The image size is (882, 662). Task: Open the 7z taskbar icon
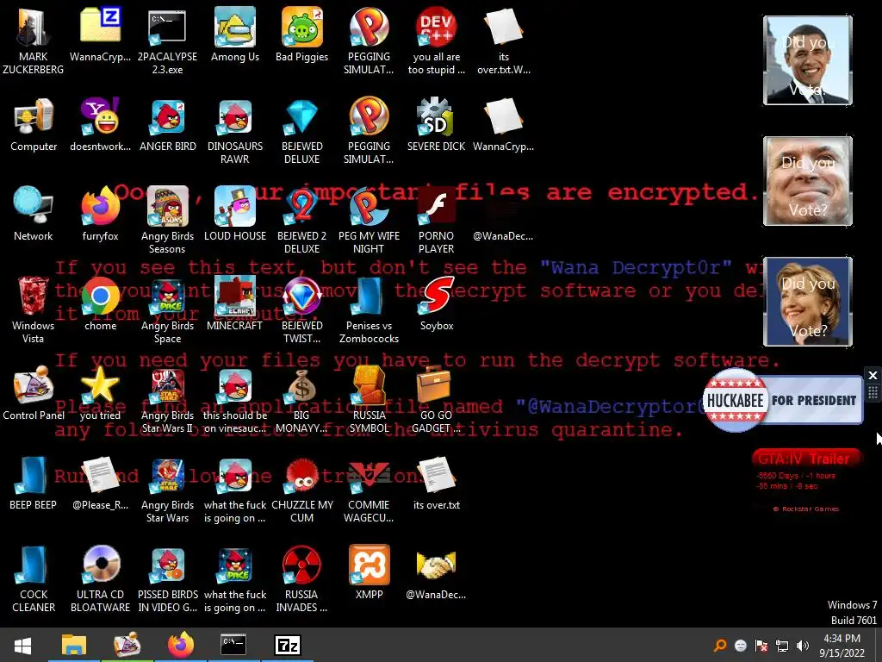pos(287,645)
